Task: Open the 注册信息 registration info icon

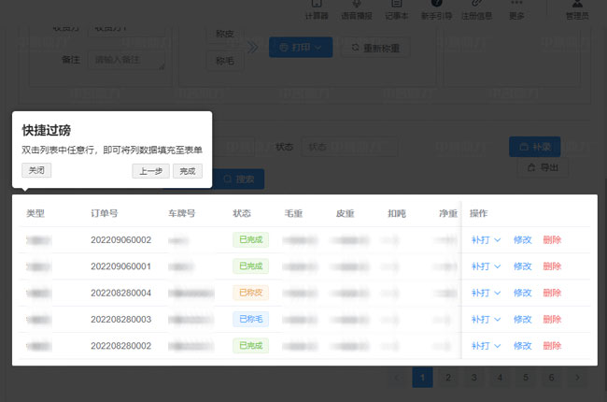Action: pos(475,7)
